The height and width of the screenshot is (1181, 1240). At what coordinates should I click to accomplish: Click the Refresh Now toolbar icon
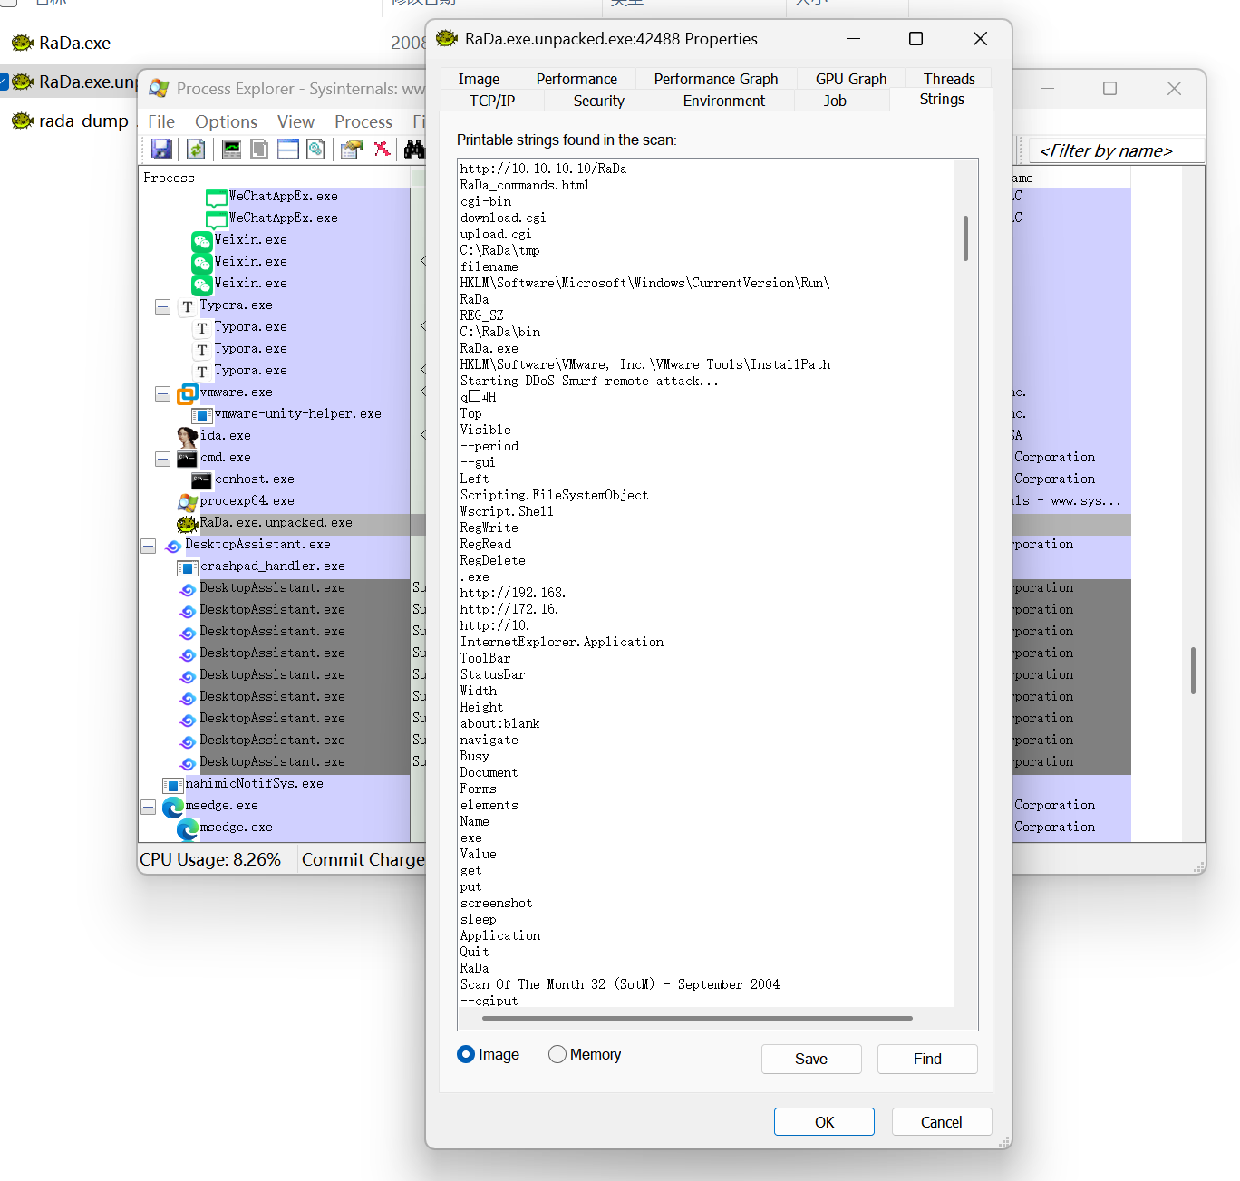[x=196, y=149]
